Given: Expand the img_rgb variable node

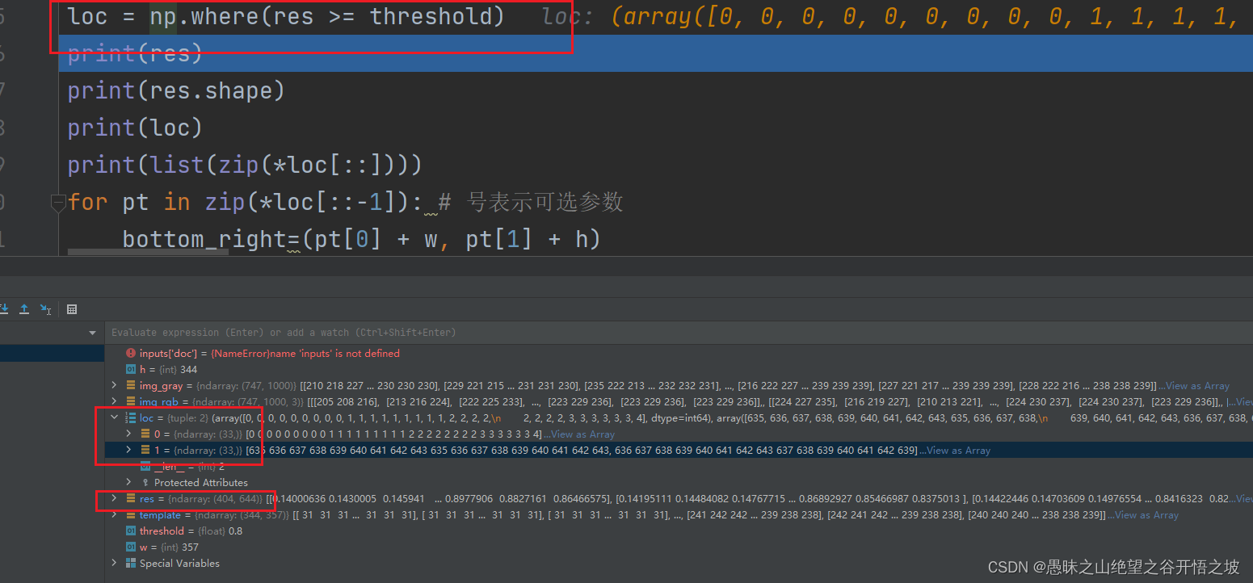Looking at the screenshot, I should [x=115, y=402].
